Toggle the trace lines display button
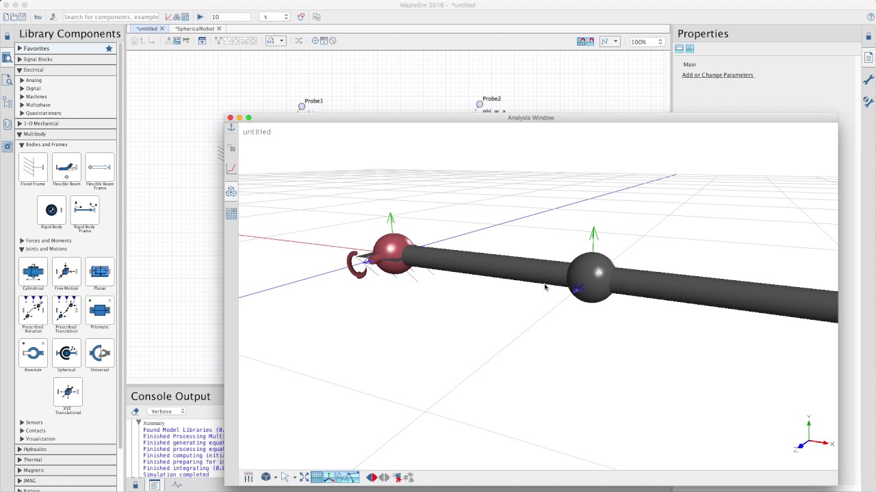Screen dimensions: 876x492 click(x=354, y=477)
